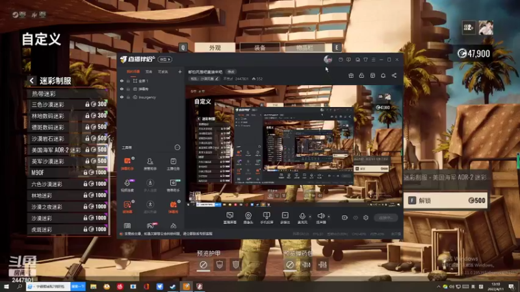This screenshot has width=520, height=292.
Task: Select the 三色沙漠迷彩 camo row
Action: [x=68, y=104]
